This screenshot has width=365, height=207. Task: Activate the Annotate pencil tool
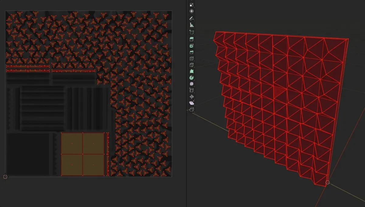[191, 18]
